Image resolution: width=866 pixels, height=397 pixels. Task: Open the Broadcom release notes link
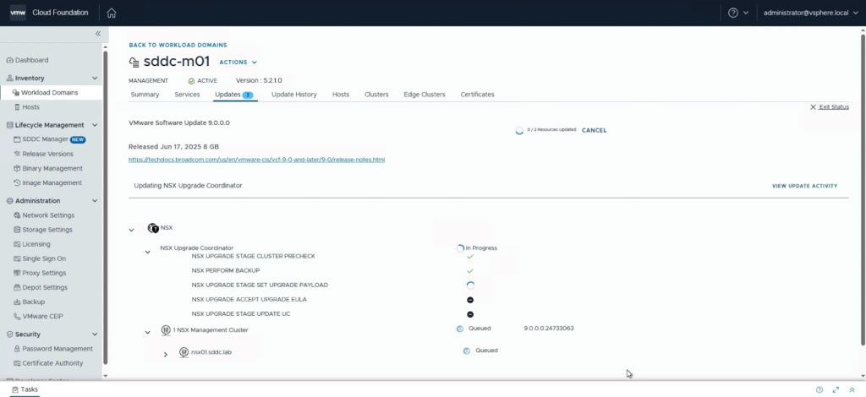256,159
